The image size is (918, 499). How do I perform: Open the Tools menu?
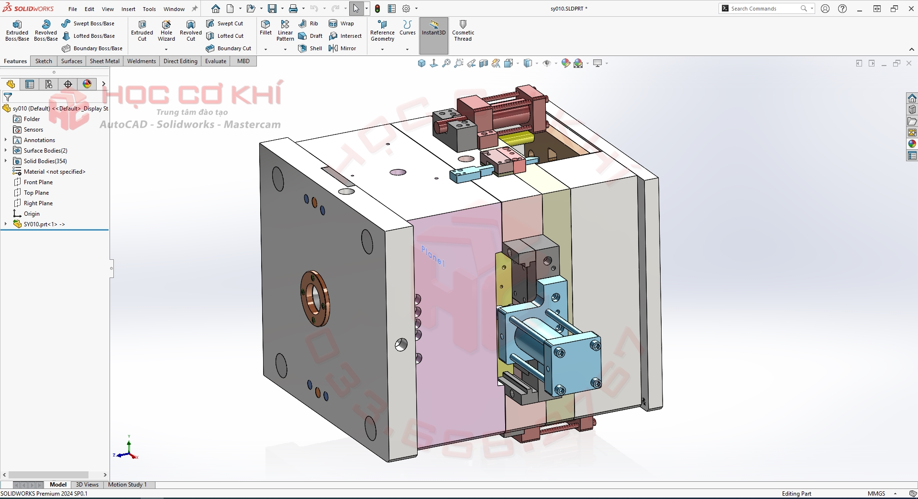click(149, 9)
